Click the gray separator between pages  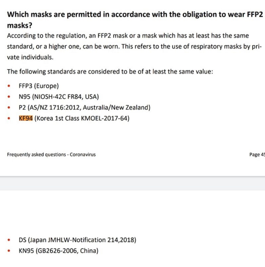point(132,183)
